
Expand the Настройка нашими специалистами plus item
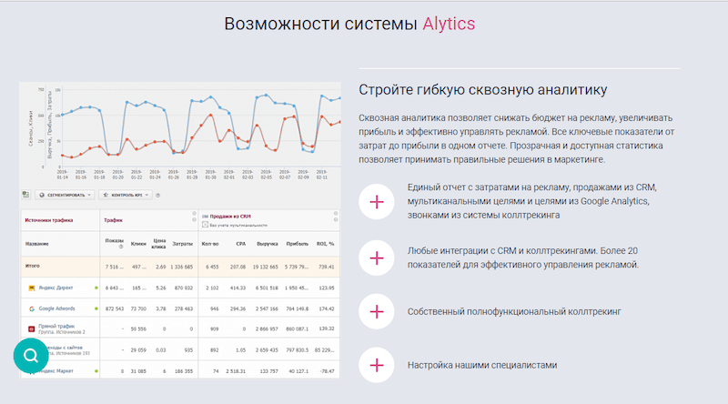pyautogui.click(x=377, y=365)
